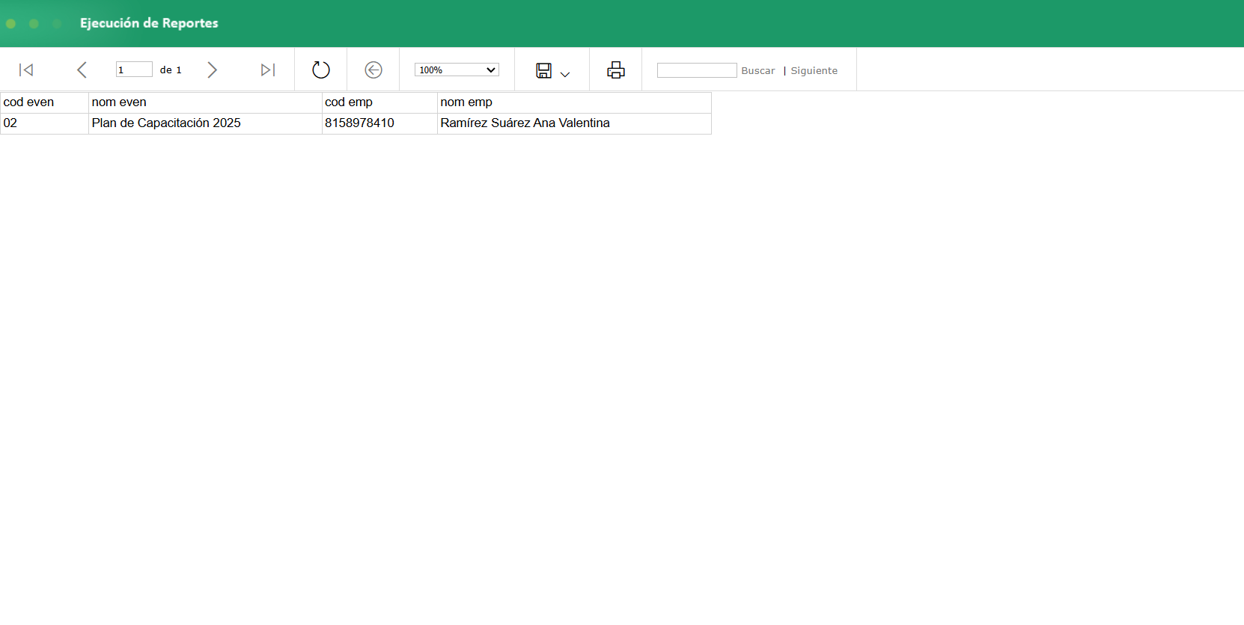Go to previous report page
The height and width of the screenshot is (625, 1244).
click(82, 70)
